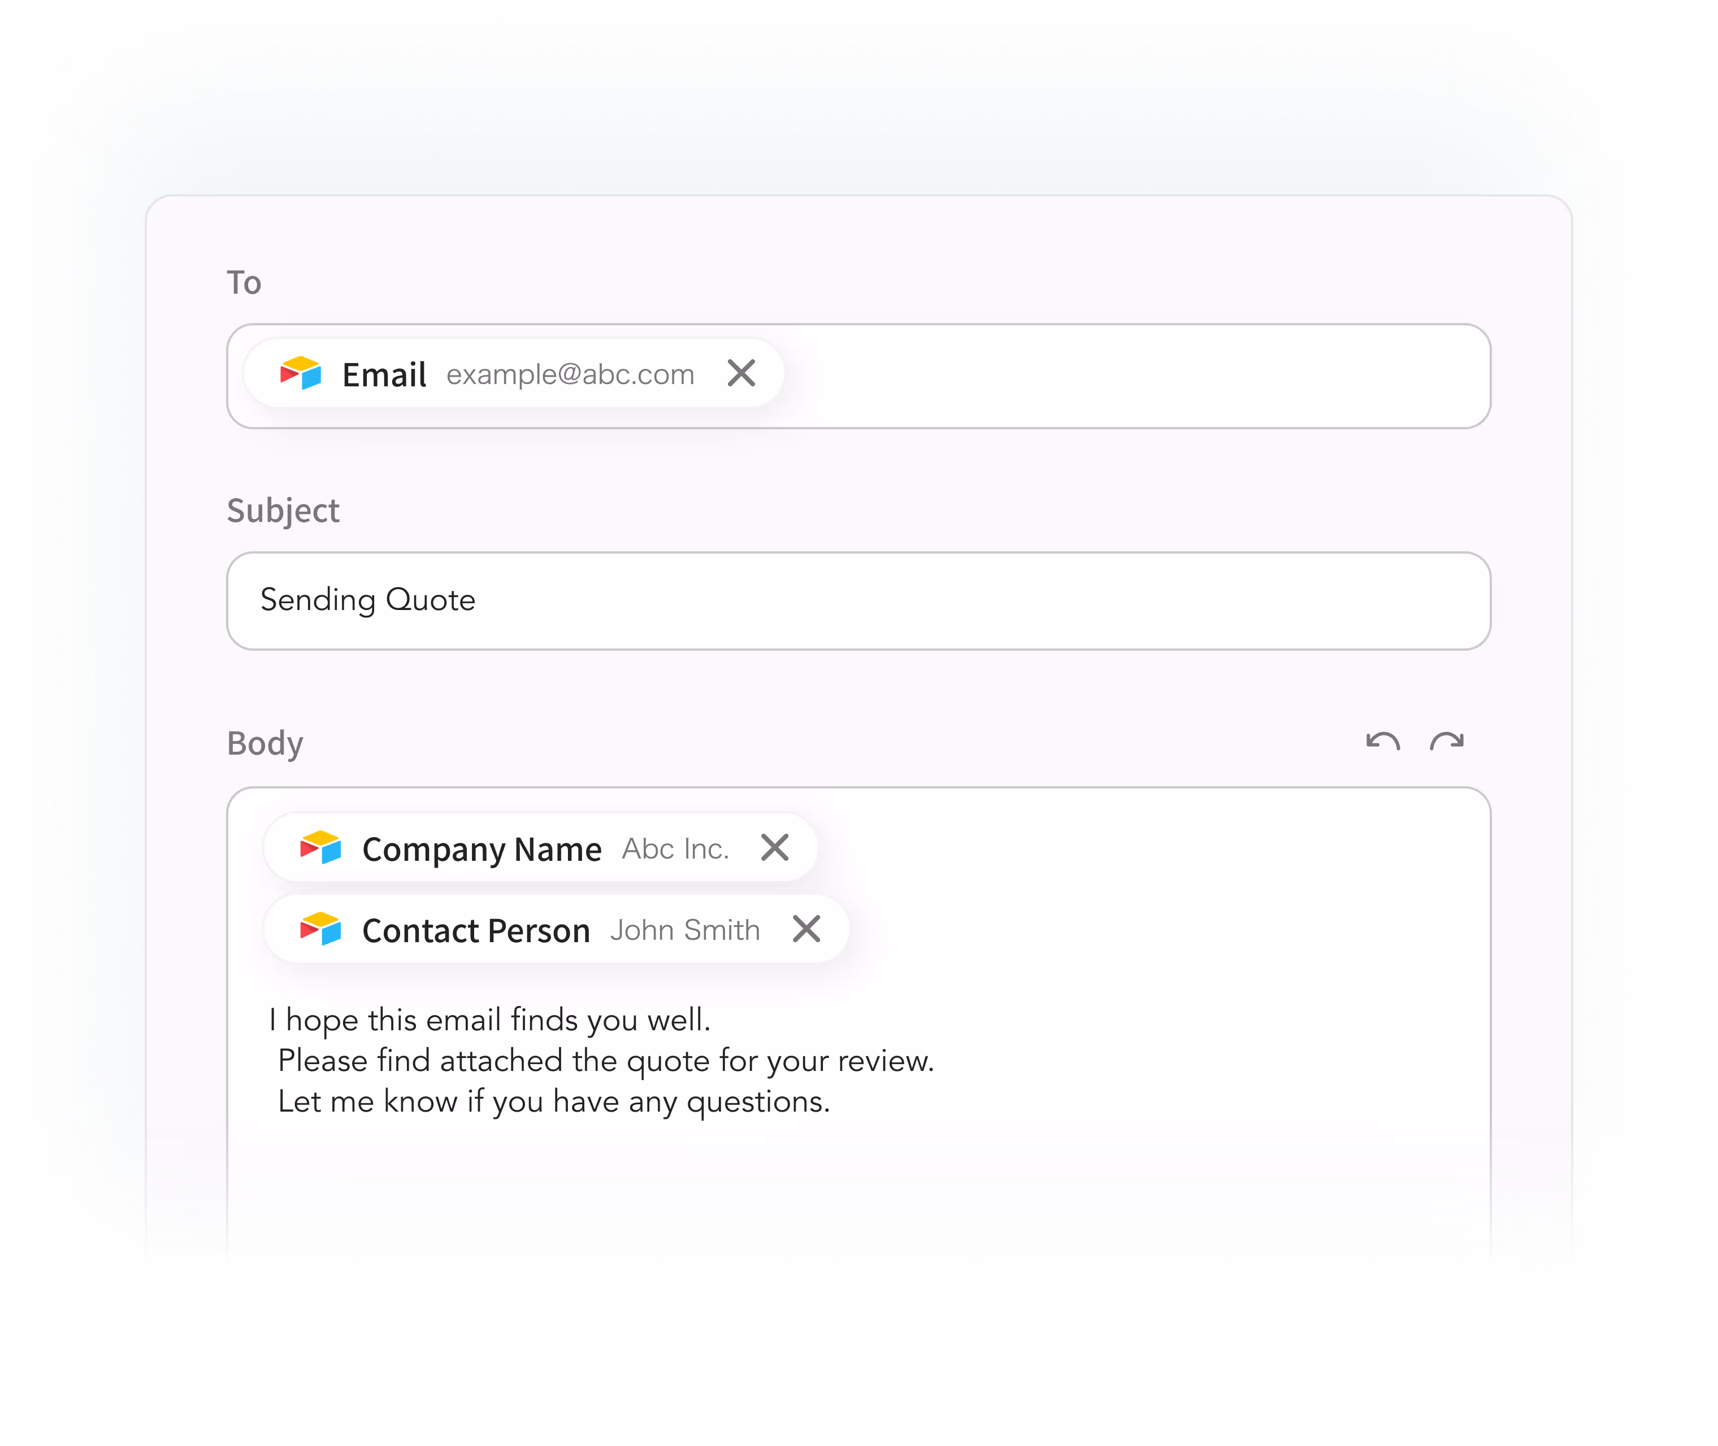Place cursor in 'I hope this email' line
This screenshot has height=1446, width=1718.
click(489, 1021)
